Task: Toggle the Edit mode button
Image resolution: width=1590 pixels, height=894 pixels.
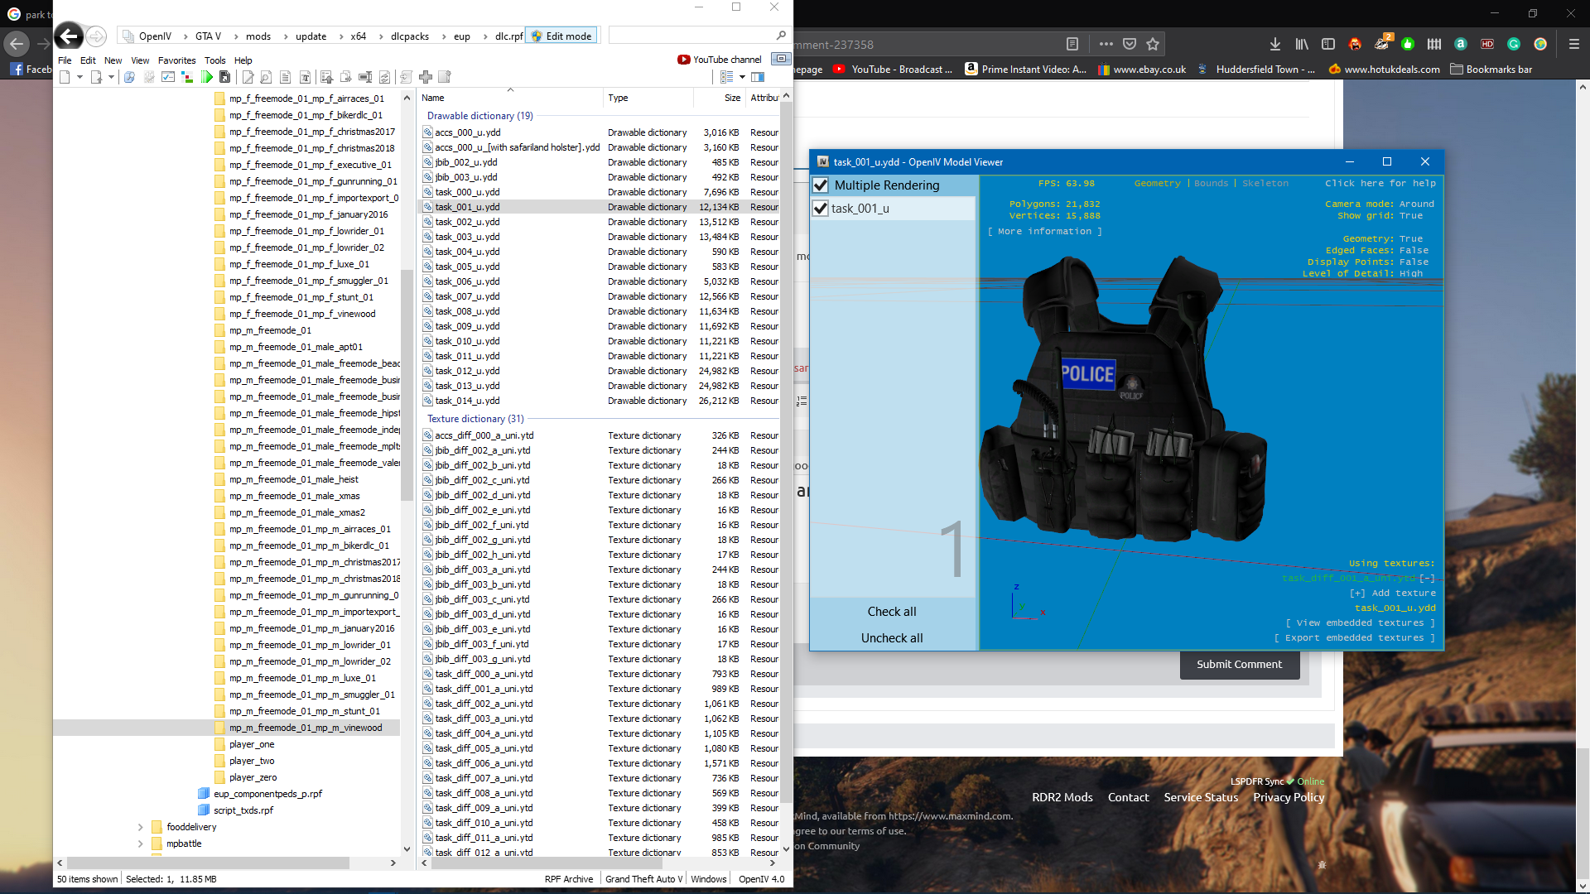Action: [561, 36]
